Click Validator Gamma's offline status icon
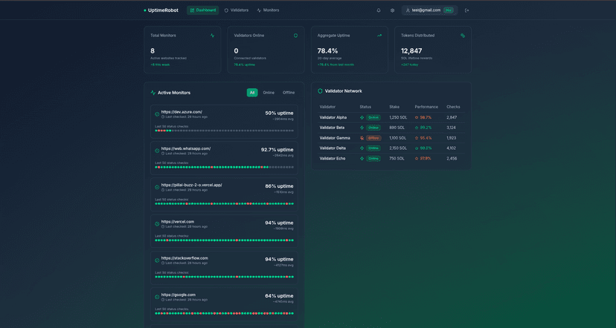The height and width of the screenshot is (328, 616). click(362, 138)
